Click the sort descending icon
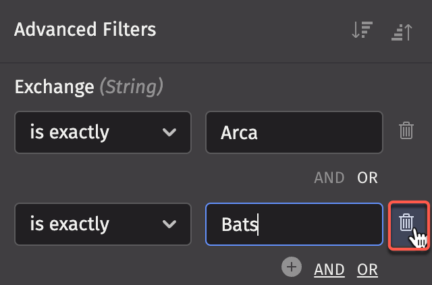The width and height of the screenshot is (432, 285). point(362,31)
